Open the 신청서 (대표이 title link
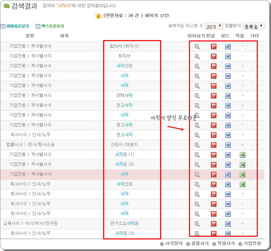This screenshot has width=271, height=251. point(124,144)
